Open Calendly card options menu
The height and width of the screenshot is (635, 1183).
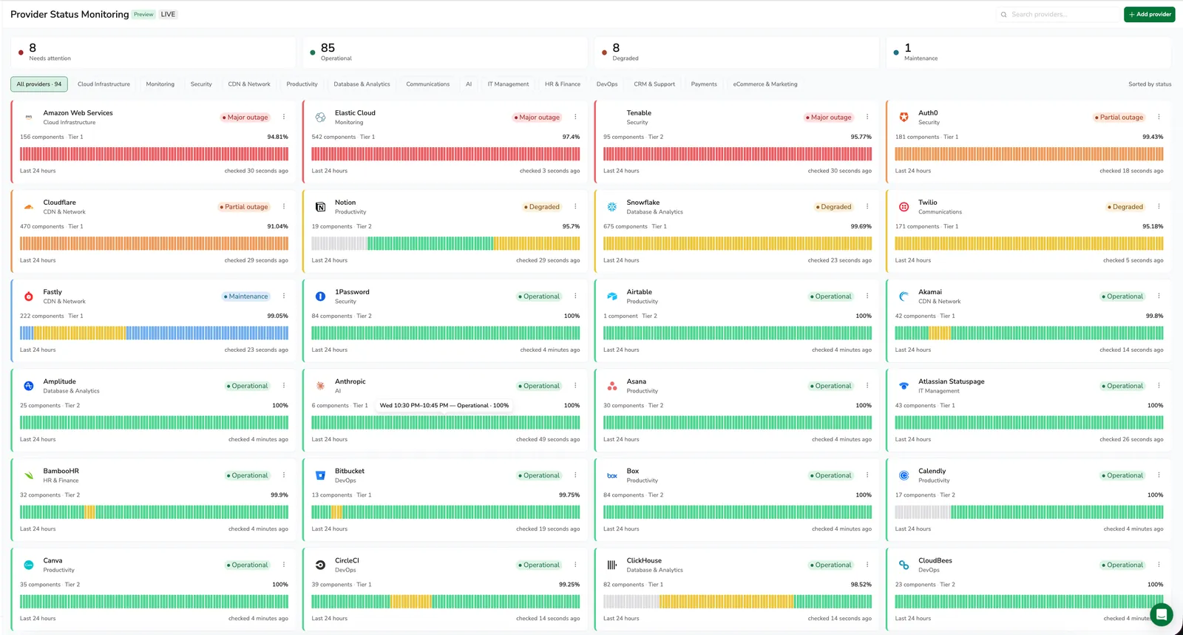[x=1159, y=475]
